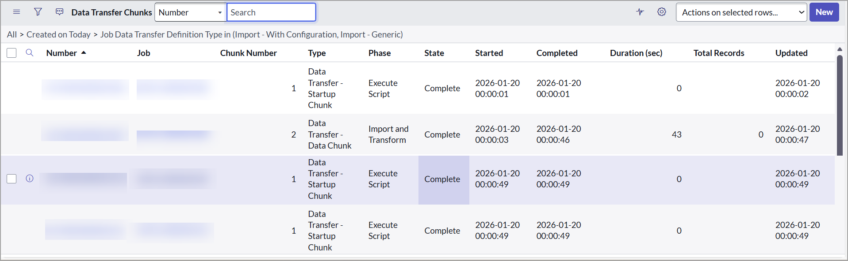Image resolution: width=848 pixels, height=261 pixels.
Task: Show the activity pulse icon
Action: (x=640, y=12)
